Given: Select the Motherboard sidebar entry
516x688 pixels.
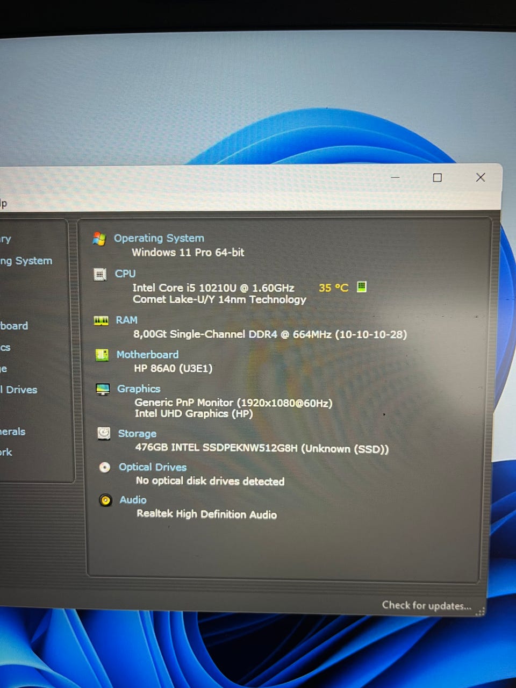Looking at the screenshot, I should point(14,326).
